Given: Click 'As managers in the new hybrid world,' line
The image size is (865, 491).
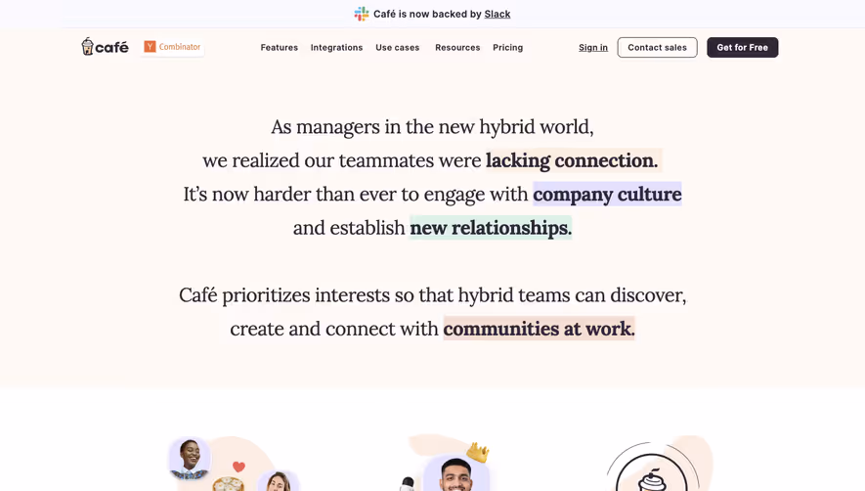Looking at the screenshot, I should click(x=432, y=127).
